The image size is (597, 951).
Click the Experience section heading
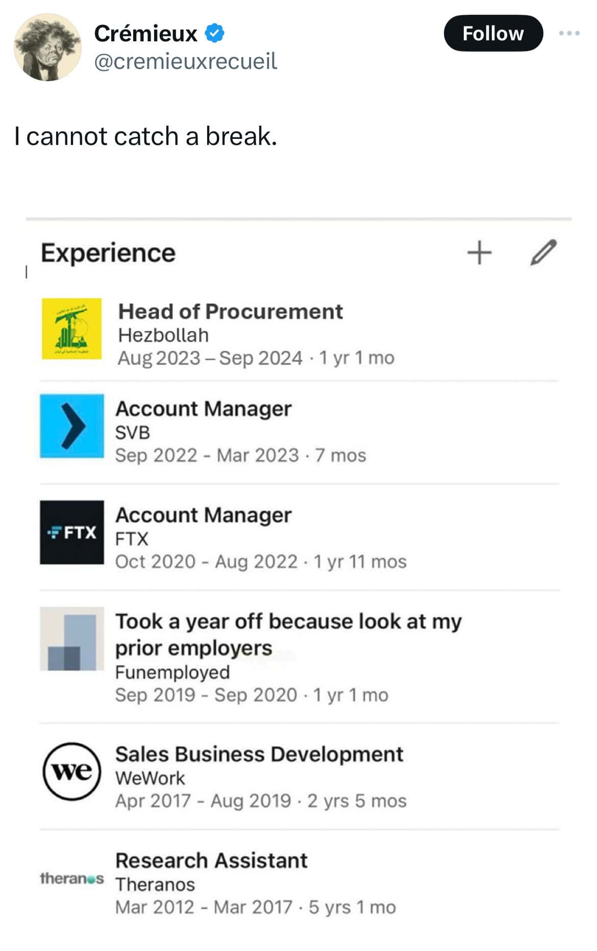coord(108,253)
